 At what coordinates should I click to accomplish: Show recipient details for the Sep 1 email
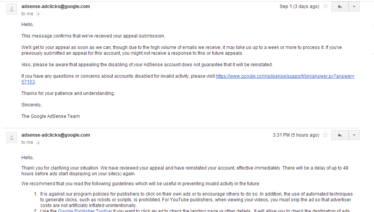tap(38, 14)
